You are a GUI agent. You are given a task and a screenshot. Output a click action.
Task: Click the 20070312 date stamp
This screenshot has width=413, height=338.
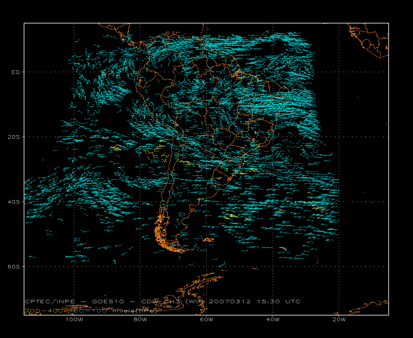click(229, 302)
